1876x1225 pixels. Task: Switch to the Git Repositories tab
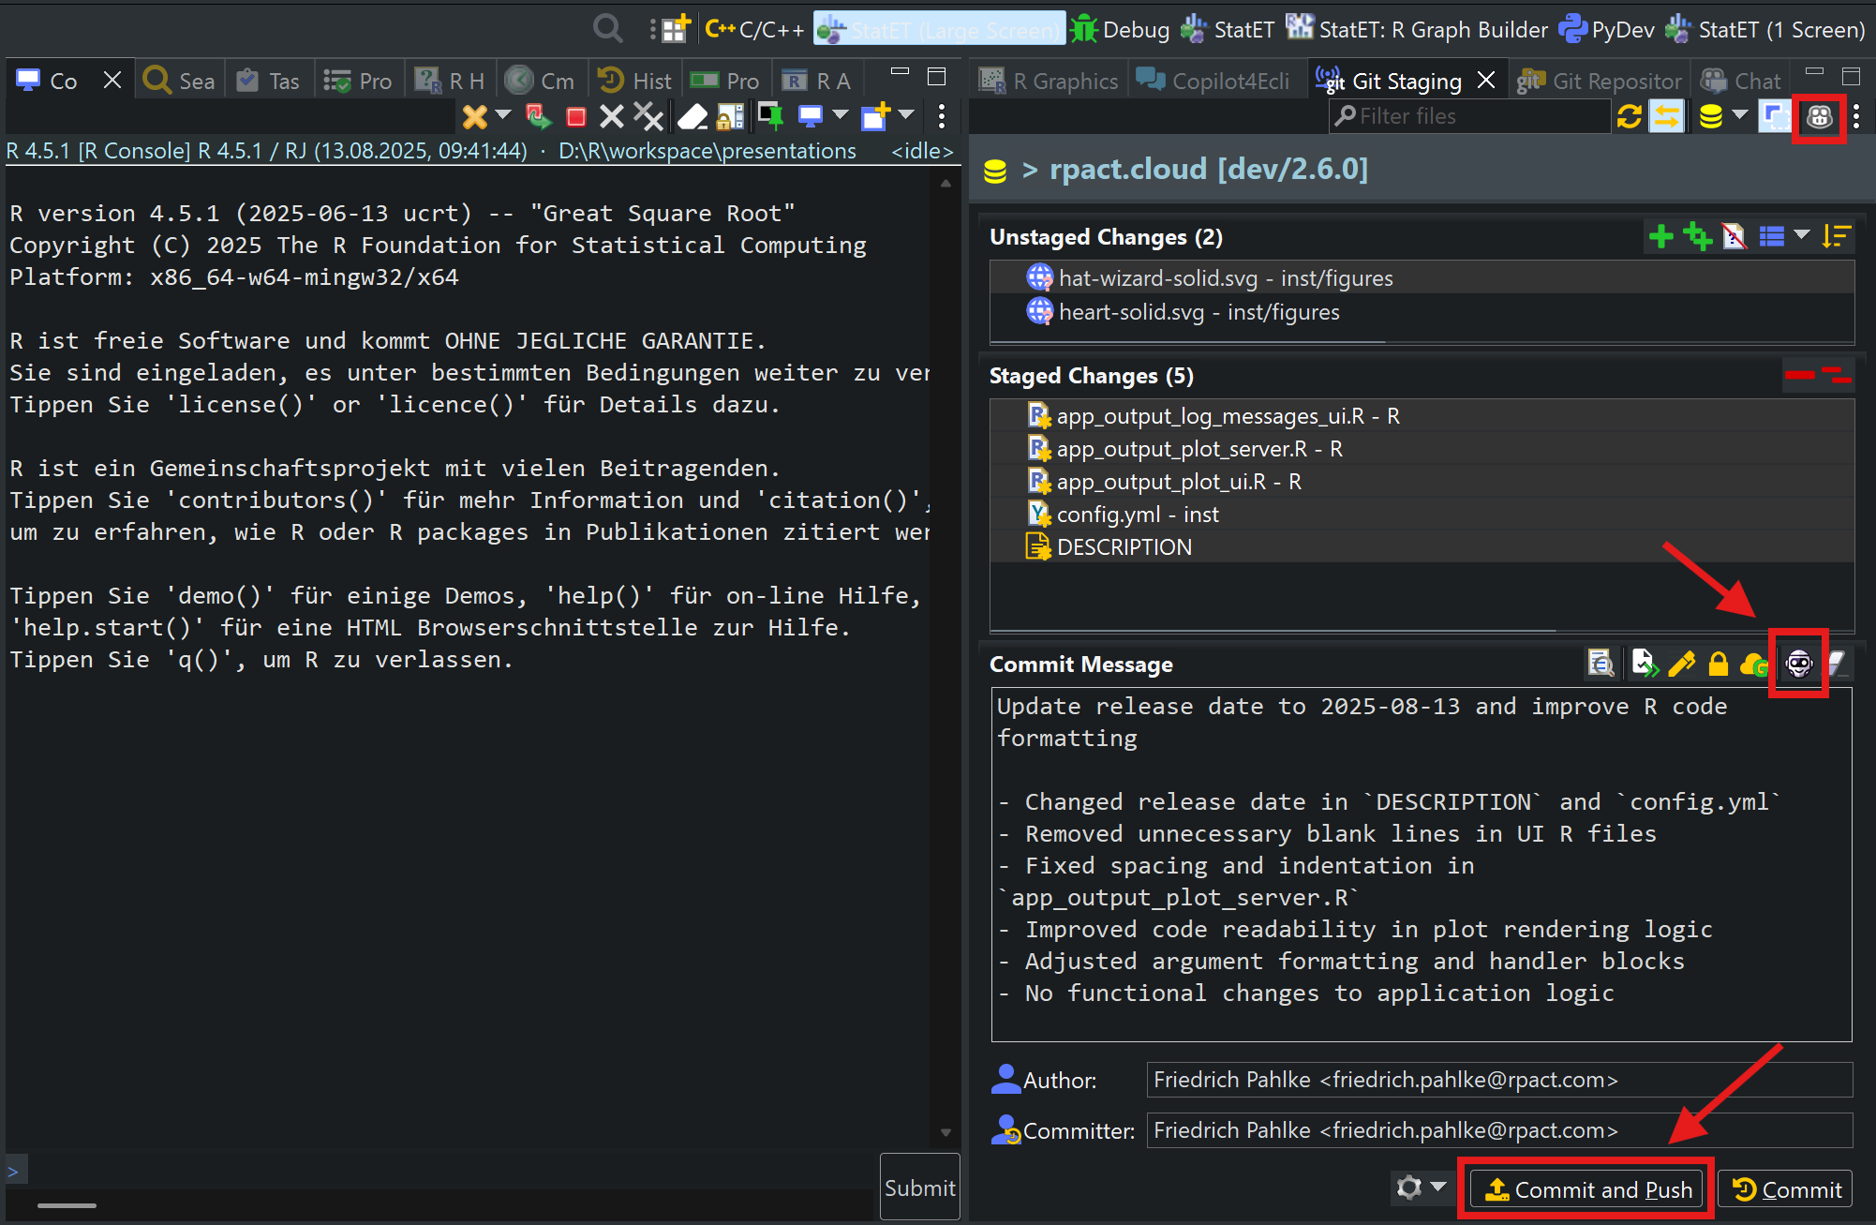[x=1601, y=81]
